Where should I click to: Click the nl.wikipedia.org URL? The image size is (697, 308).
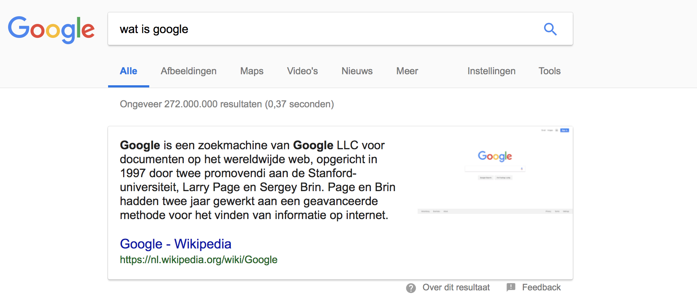pyautogui.click(x=199, y=259)
